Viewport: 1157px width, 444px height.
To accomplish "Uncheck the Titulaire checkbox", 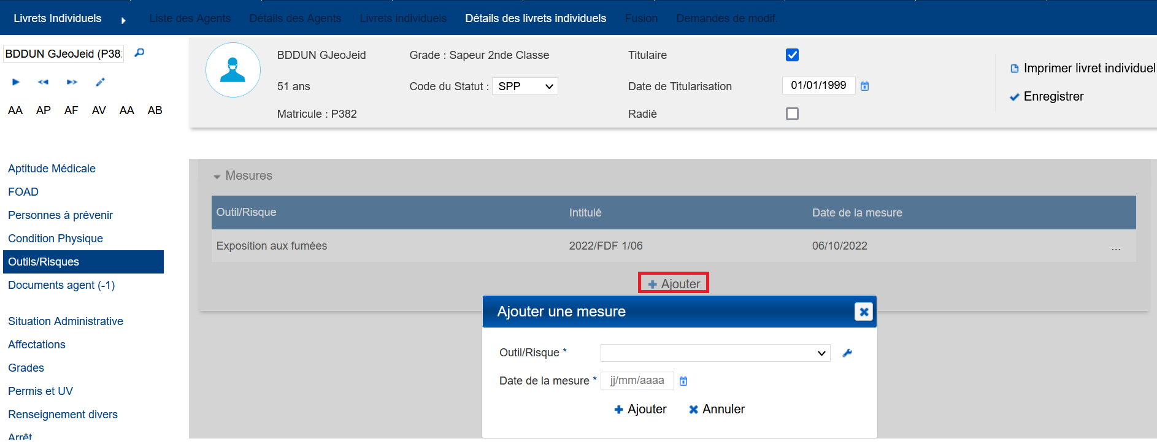I will tap(792, 55).
